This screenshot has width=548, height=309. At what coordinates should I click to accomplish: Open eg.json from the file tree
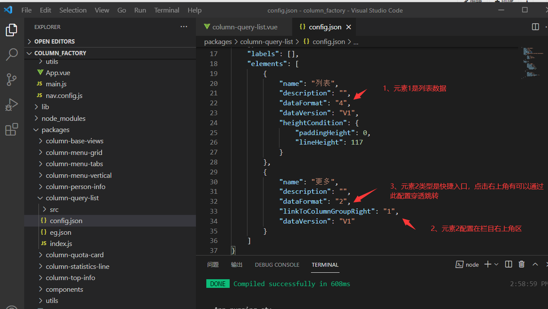(x=60, y=232)
